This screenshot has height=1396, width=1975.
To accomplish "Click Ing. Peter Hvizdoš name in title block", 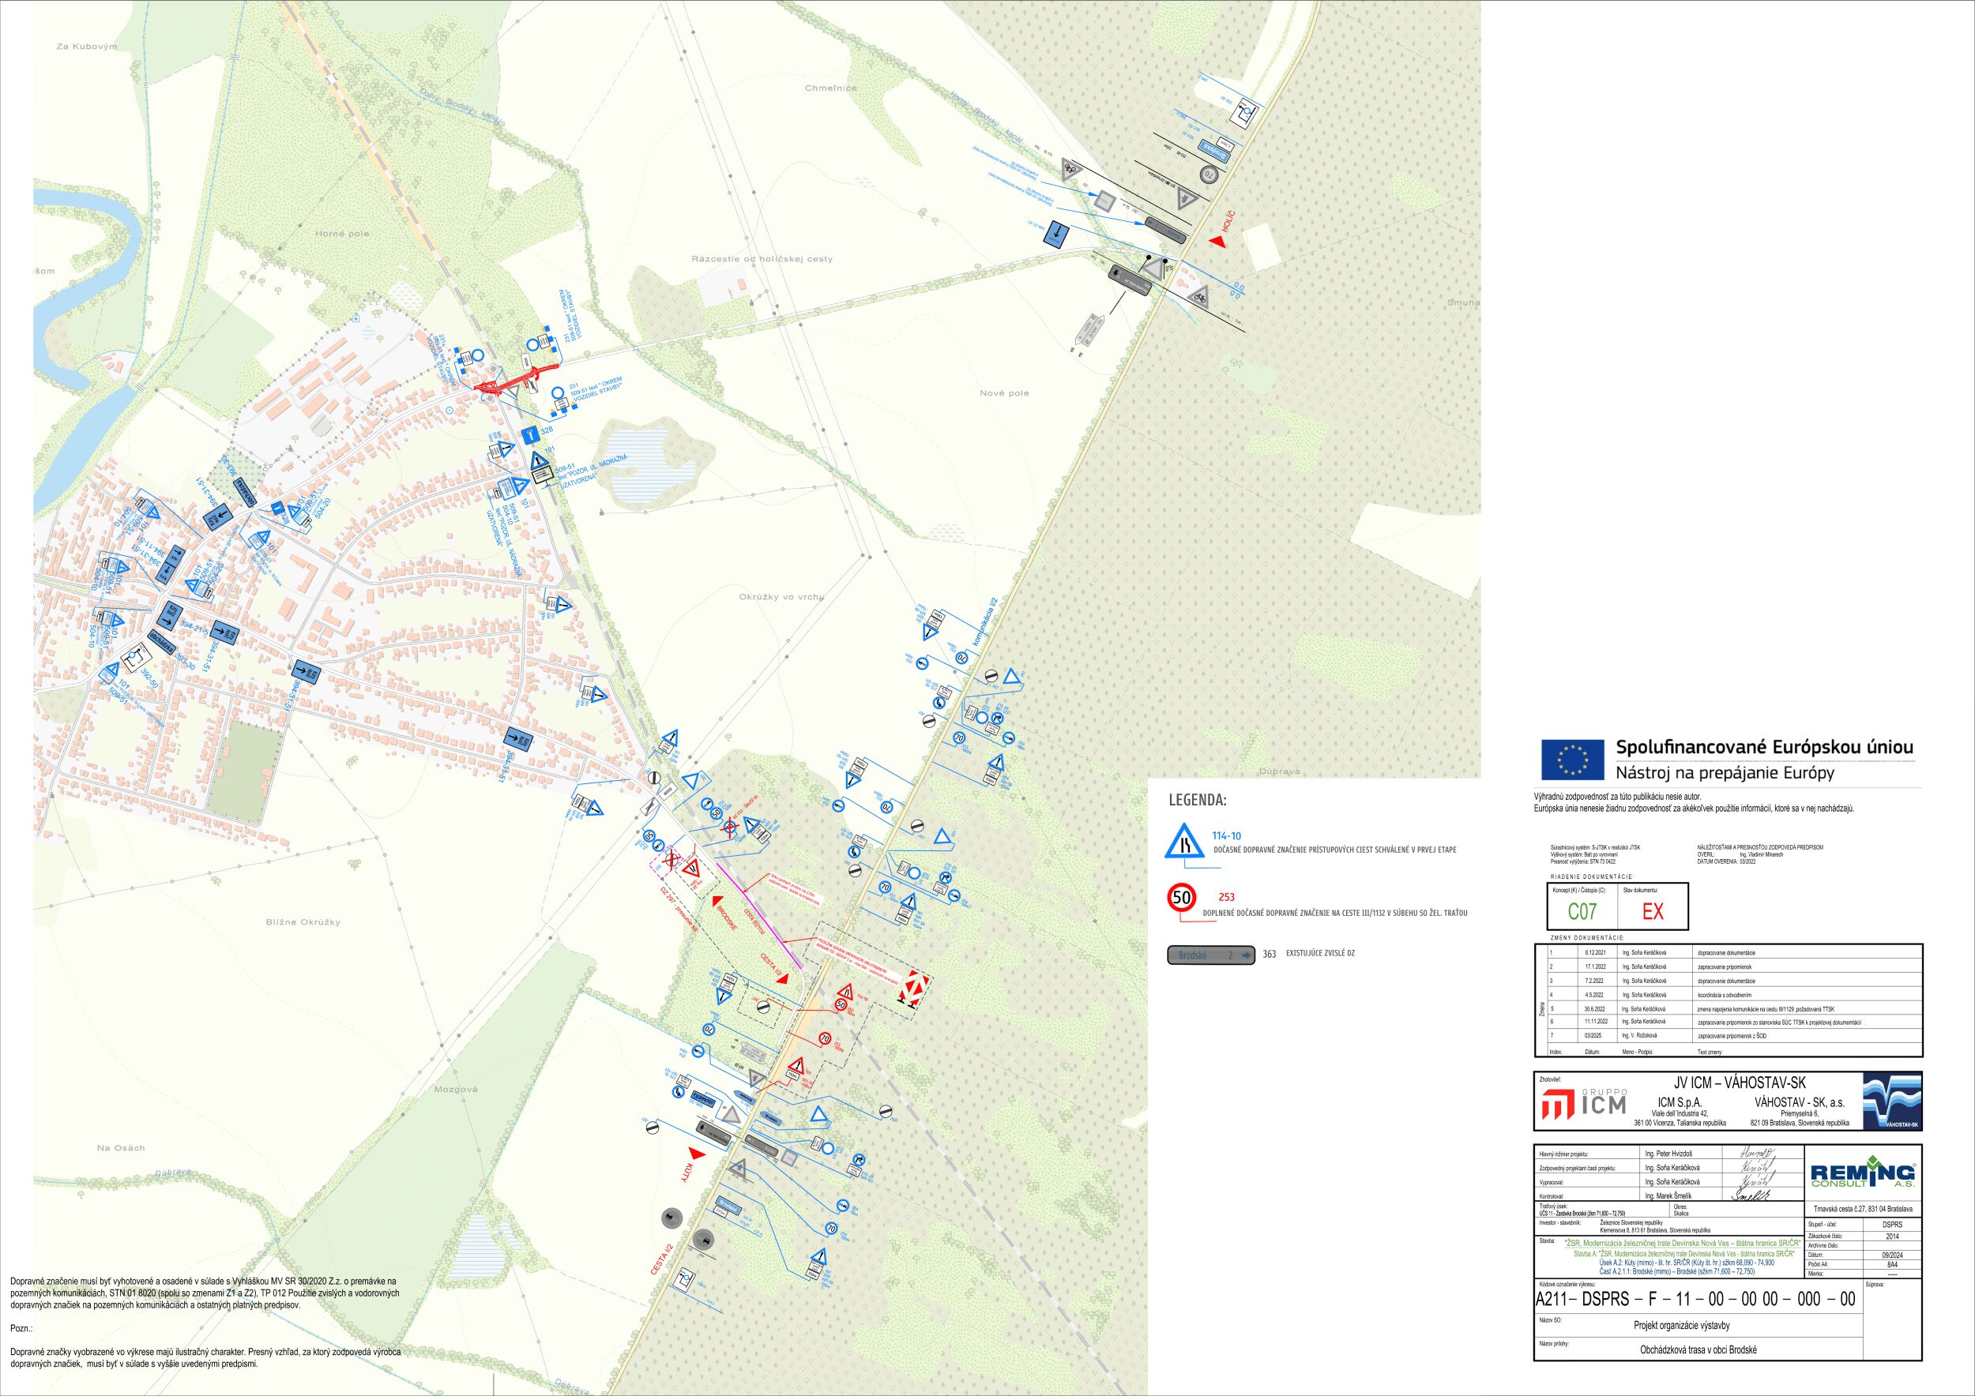I will coord(1668,1154).
